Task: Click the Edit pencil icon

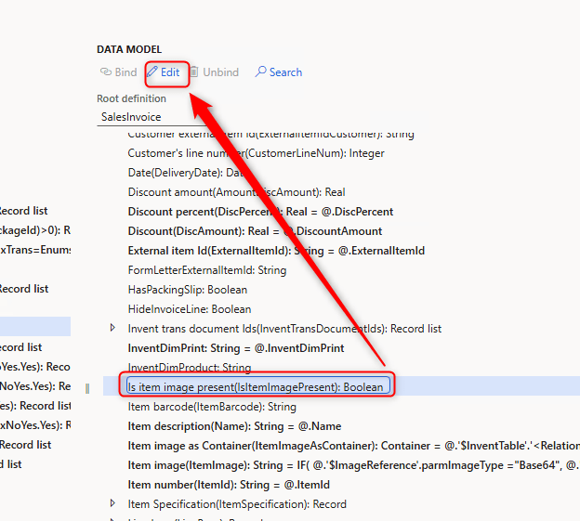Action: pos(152,72)
